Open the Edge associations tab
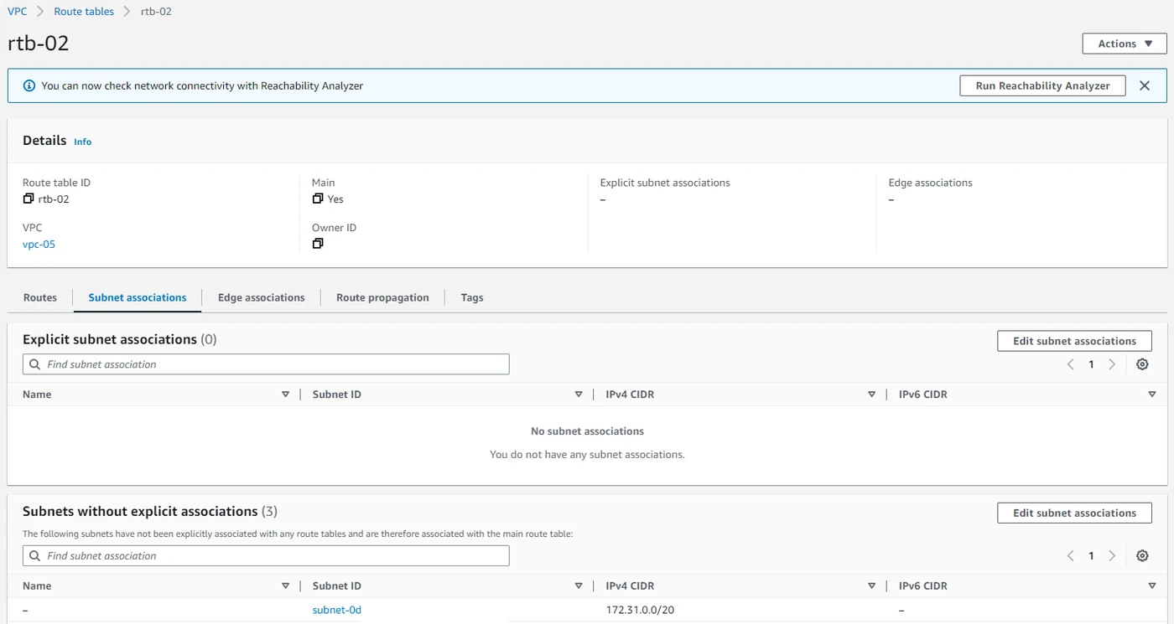Screen dimensions: 1174x624 262,297
